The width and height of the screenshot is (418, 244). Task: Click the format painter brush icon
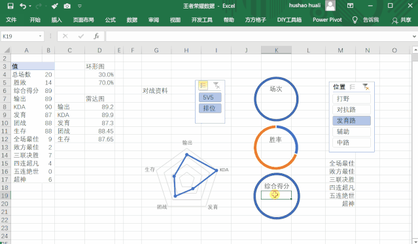click(x=55, y=6)
